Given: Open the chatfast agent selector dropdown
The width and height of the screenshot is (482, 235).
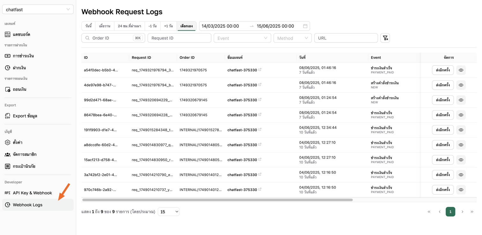Looking at the screenshot, I should pos(38,9).
